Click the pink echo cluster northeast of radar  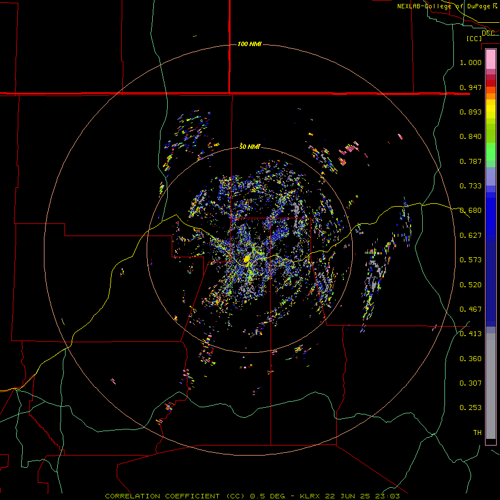[350, 148]
